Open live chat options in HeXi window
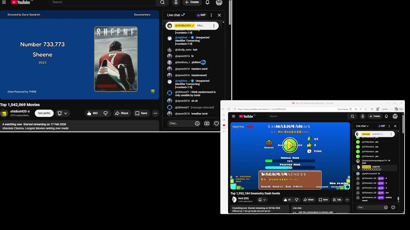The height and width of the screenshot is (230, 410). tap(389, 126)
